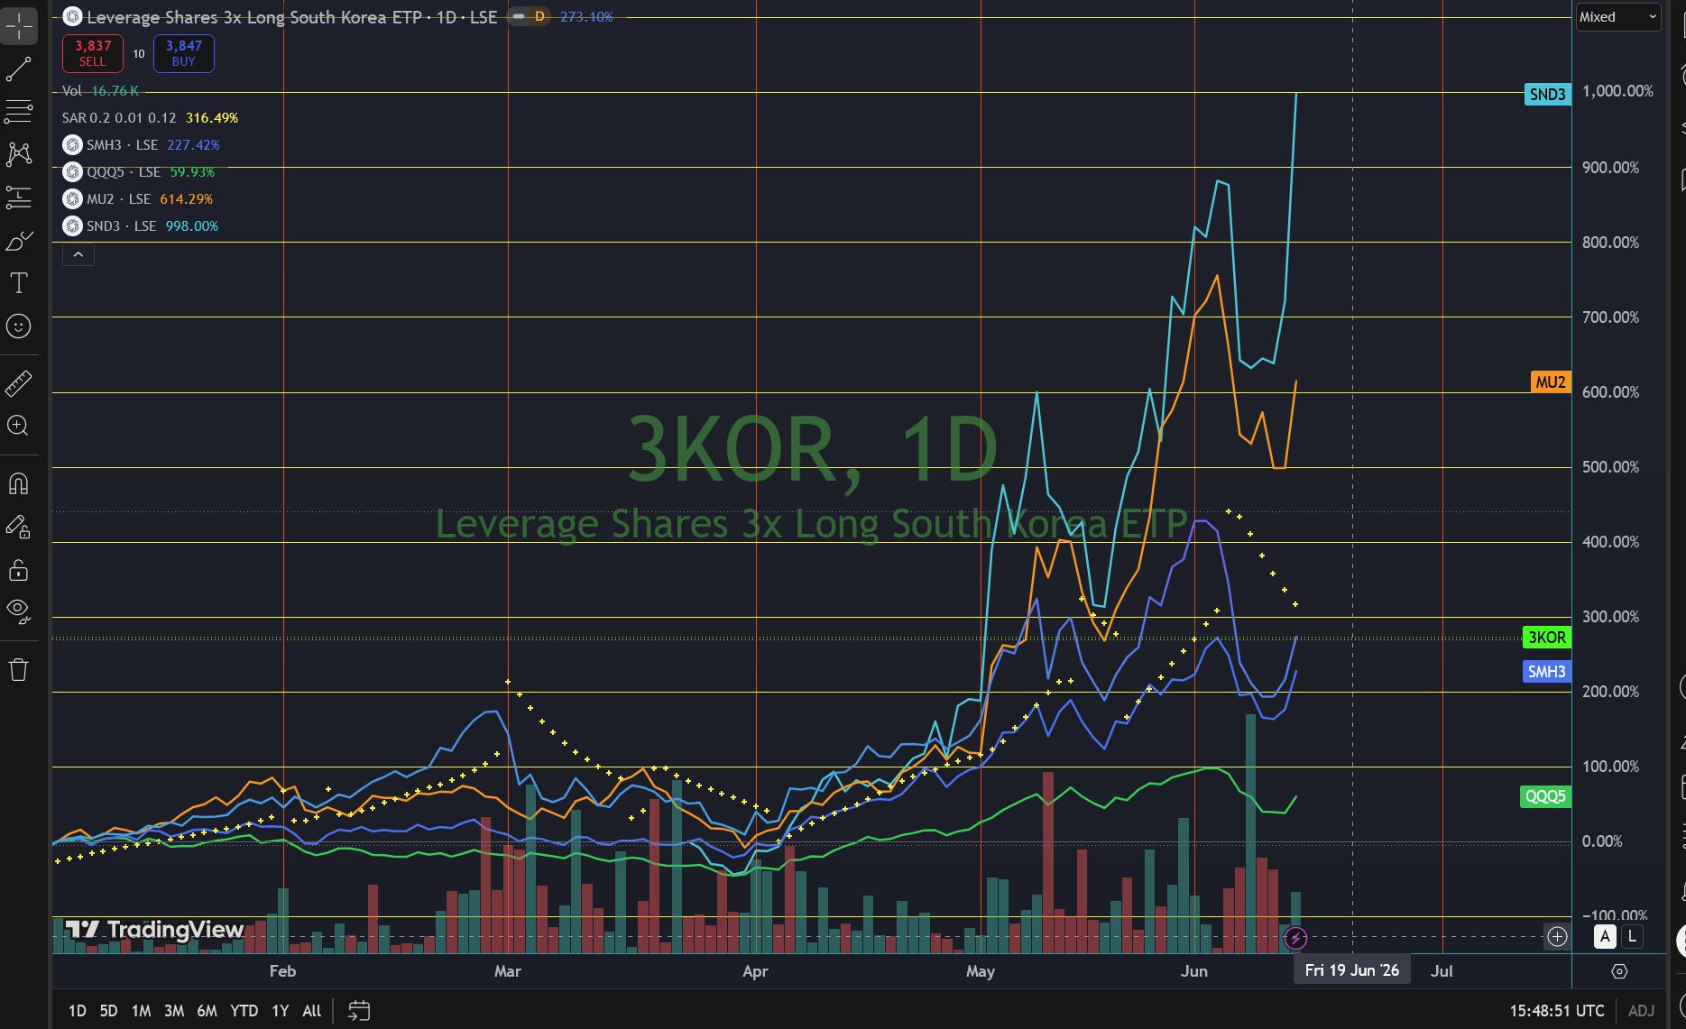Open the Mixed scale mode dropdown

[x=1618, y=17]
